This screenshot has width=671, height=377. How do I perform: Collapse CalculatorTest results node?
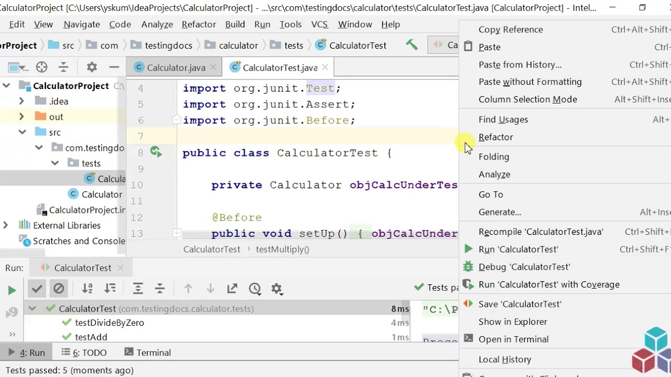(32, 308)
